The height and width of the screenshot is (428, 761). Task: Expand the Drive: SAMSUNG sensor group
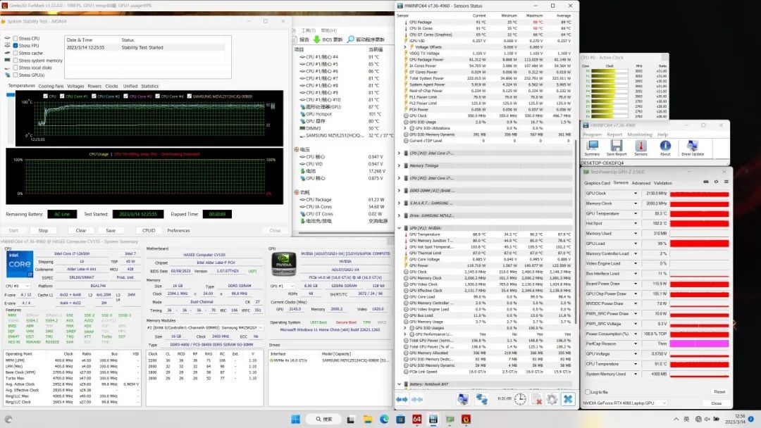400,215
